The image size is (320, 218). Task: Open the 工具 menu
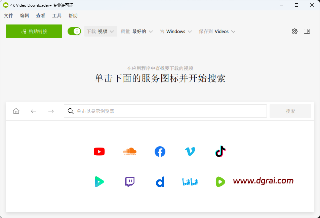[x=57, y=16]
